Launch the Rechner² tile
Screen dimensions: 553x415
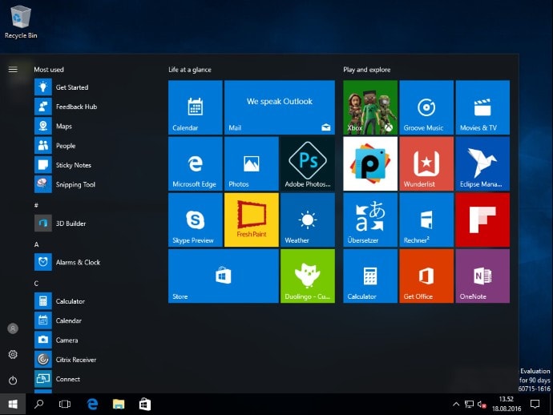click(x=426, y=220)
